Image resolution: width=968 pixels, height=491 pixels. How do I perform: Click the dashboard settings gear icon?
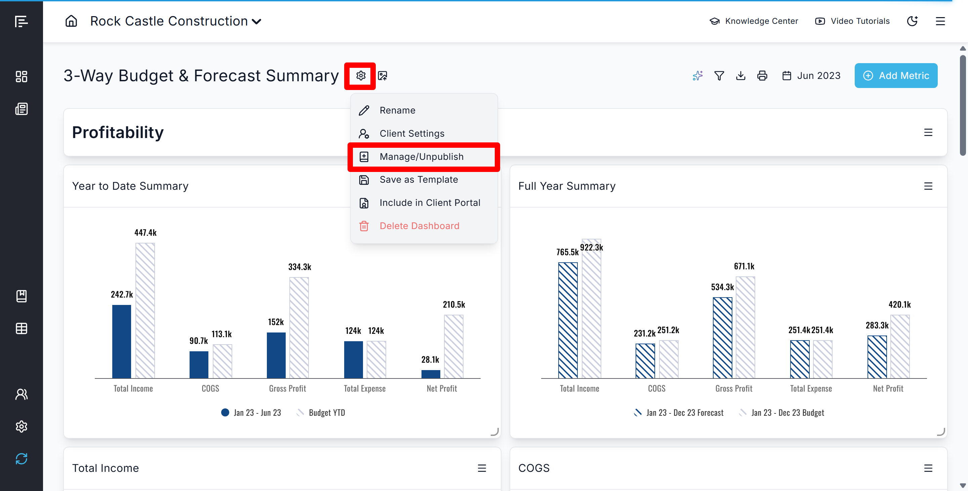[360, 76]
